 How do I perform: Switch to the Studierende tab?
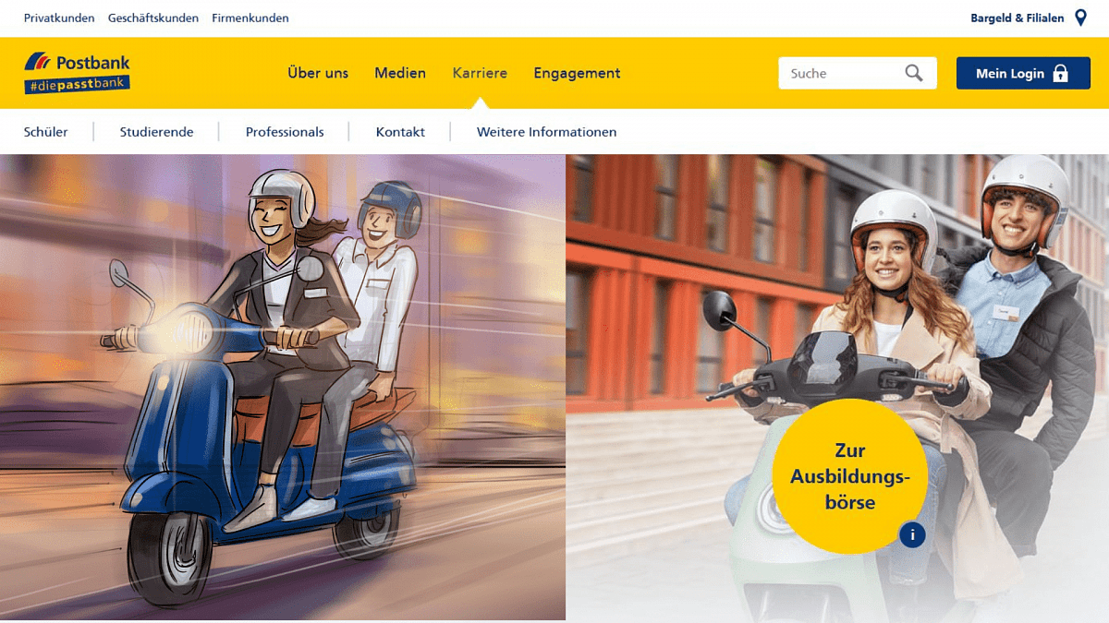(x=156, y=132)
